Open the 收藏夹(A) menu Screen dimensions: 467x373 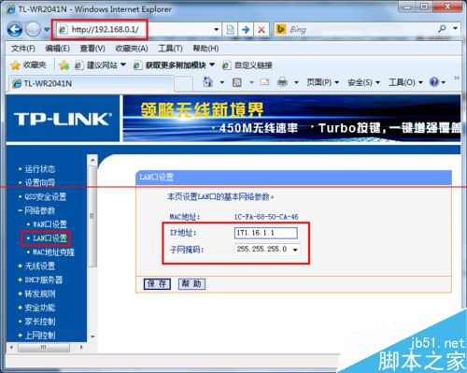[x=132, y=49]
